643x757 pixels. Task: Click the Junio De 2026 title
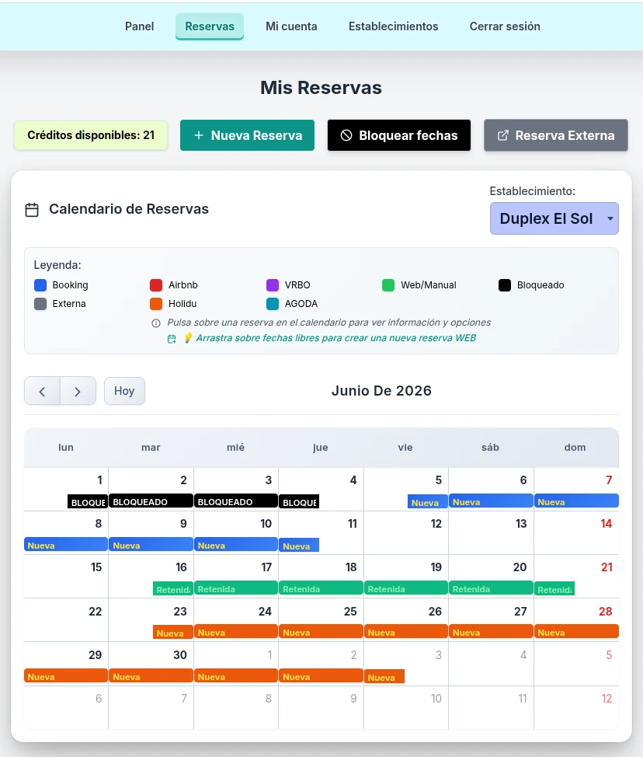coord(381,391)
